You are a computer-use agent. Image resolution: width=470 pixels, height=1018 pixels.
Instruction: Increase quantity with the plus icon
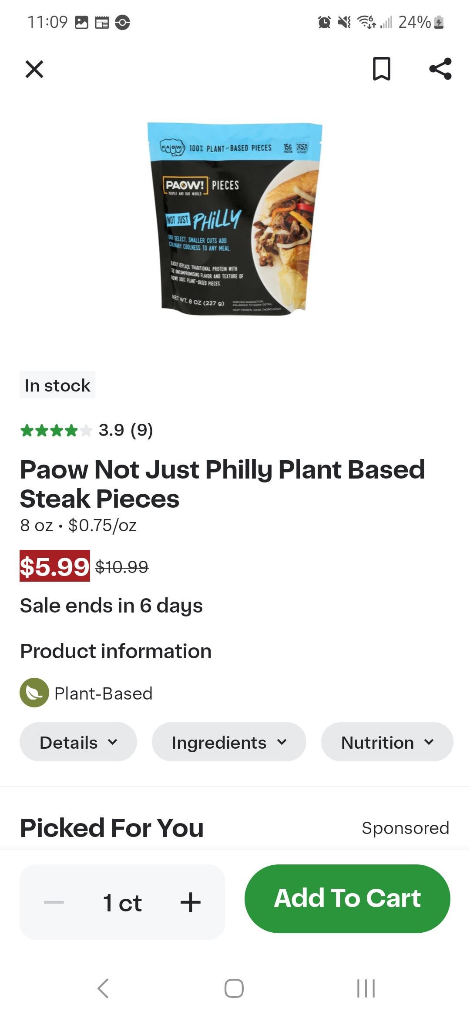191,902
